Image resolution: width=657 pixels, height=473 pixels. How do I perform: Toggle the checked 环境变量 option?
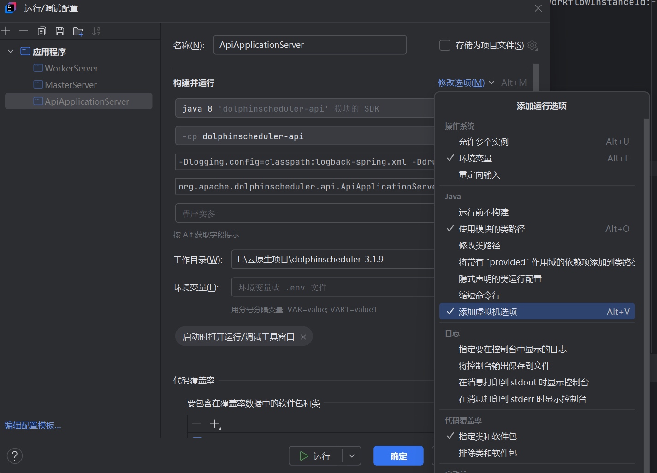tap(475, 159)
